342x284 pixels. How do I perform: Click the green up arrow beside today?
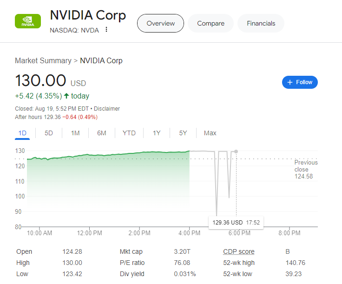tap(66, 96)
